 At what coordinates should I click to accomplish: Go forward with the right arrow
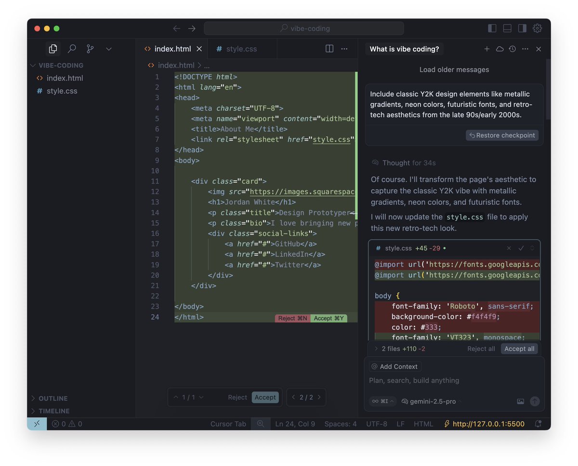point(192,28)
